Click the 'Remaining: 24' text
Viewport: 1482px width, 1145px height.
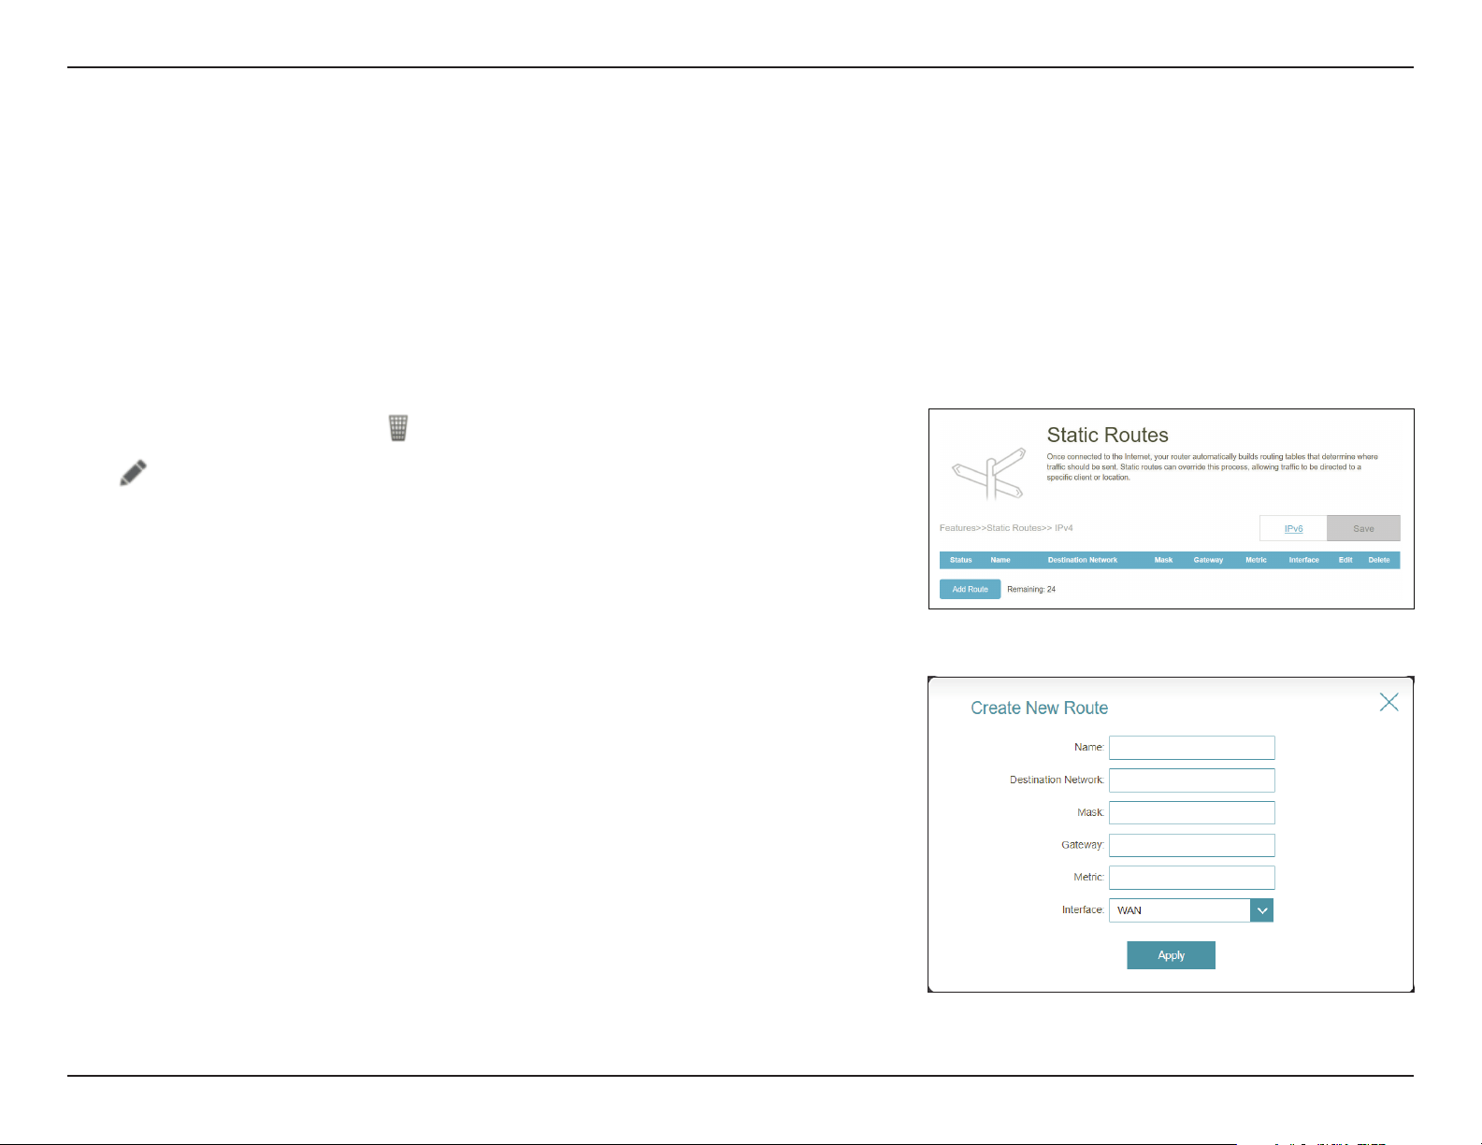pos(1031,590)
